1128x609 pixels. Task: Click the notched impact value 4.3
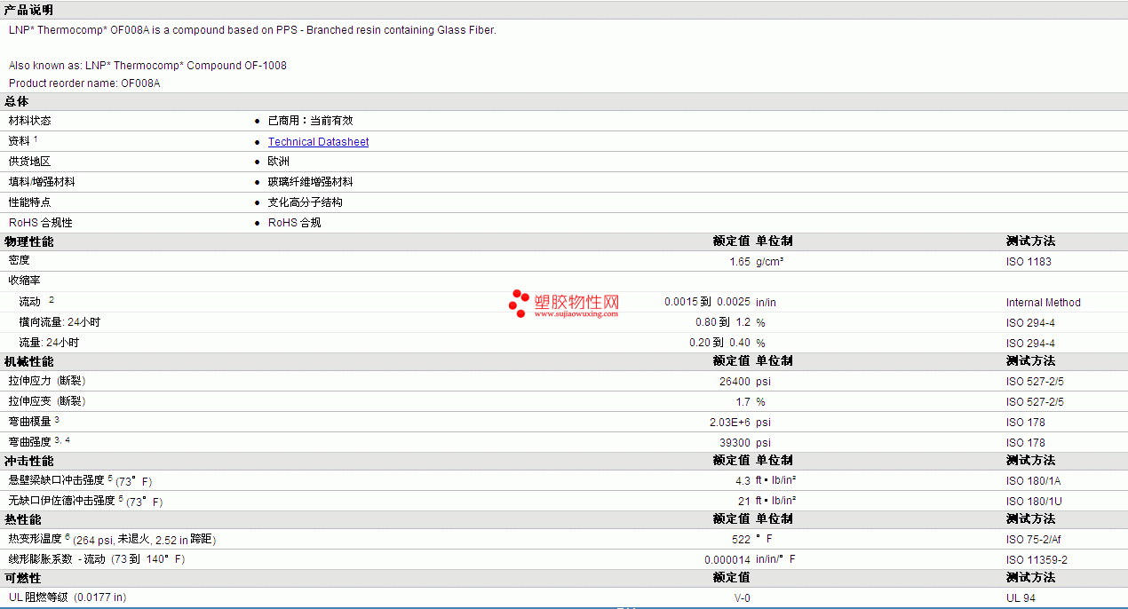pyautogui.click(x=743, y=481)
